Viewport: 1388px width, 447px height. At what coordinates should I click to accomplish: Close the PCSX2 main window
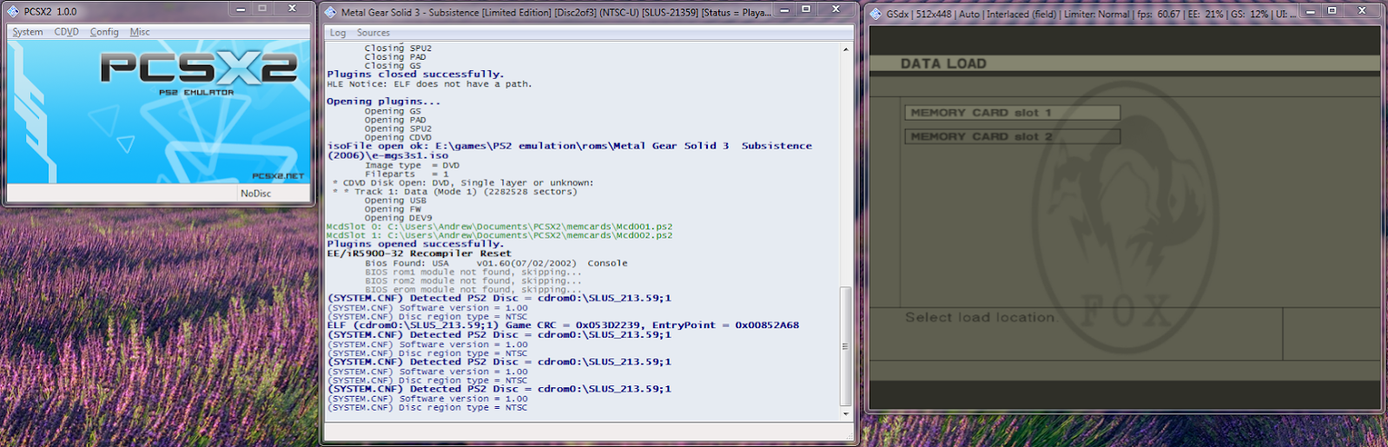click(293, 9)
